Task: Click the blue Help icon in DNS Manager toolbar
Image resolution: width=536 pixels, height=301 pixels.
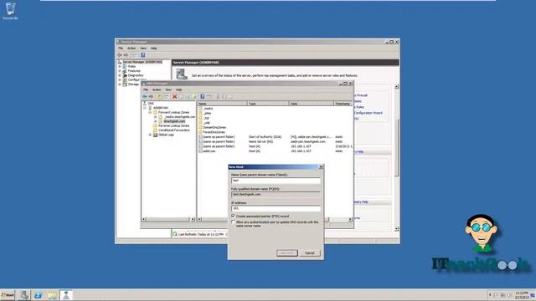Action: point(203,97)
